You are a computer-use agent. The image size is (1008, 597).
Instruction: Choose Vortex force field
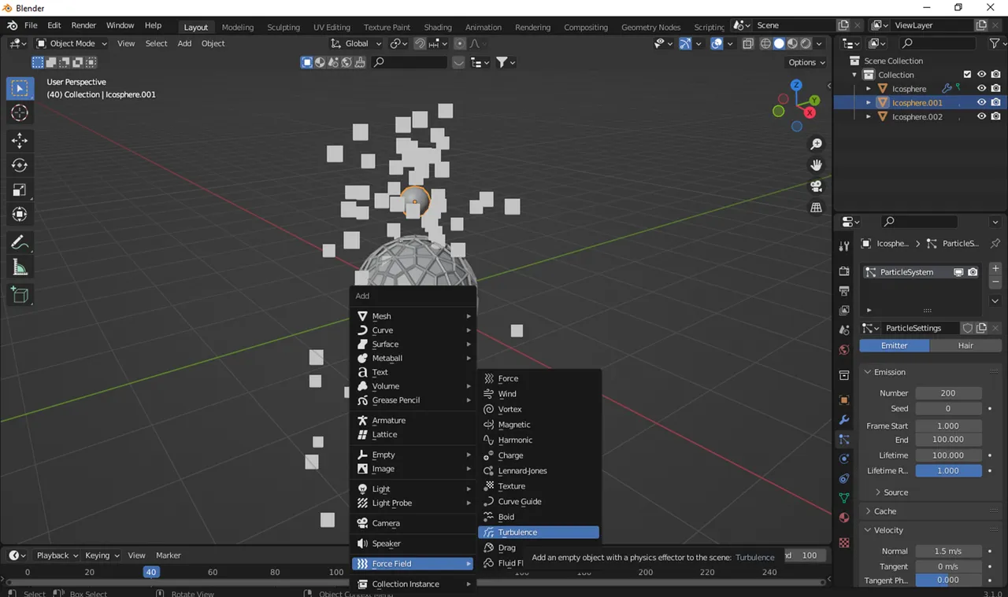coord(539,409)
